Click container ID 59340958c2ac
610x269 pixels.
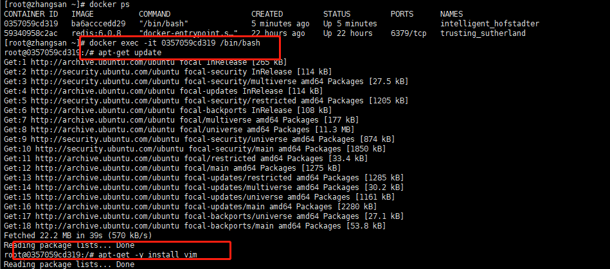(x=31, y=33)
